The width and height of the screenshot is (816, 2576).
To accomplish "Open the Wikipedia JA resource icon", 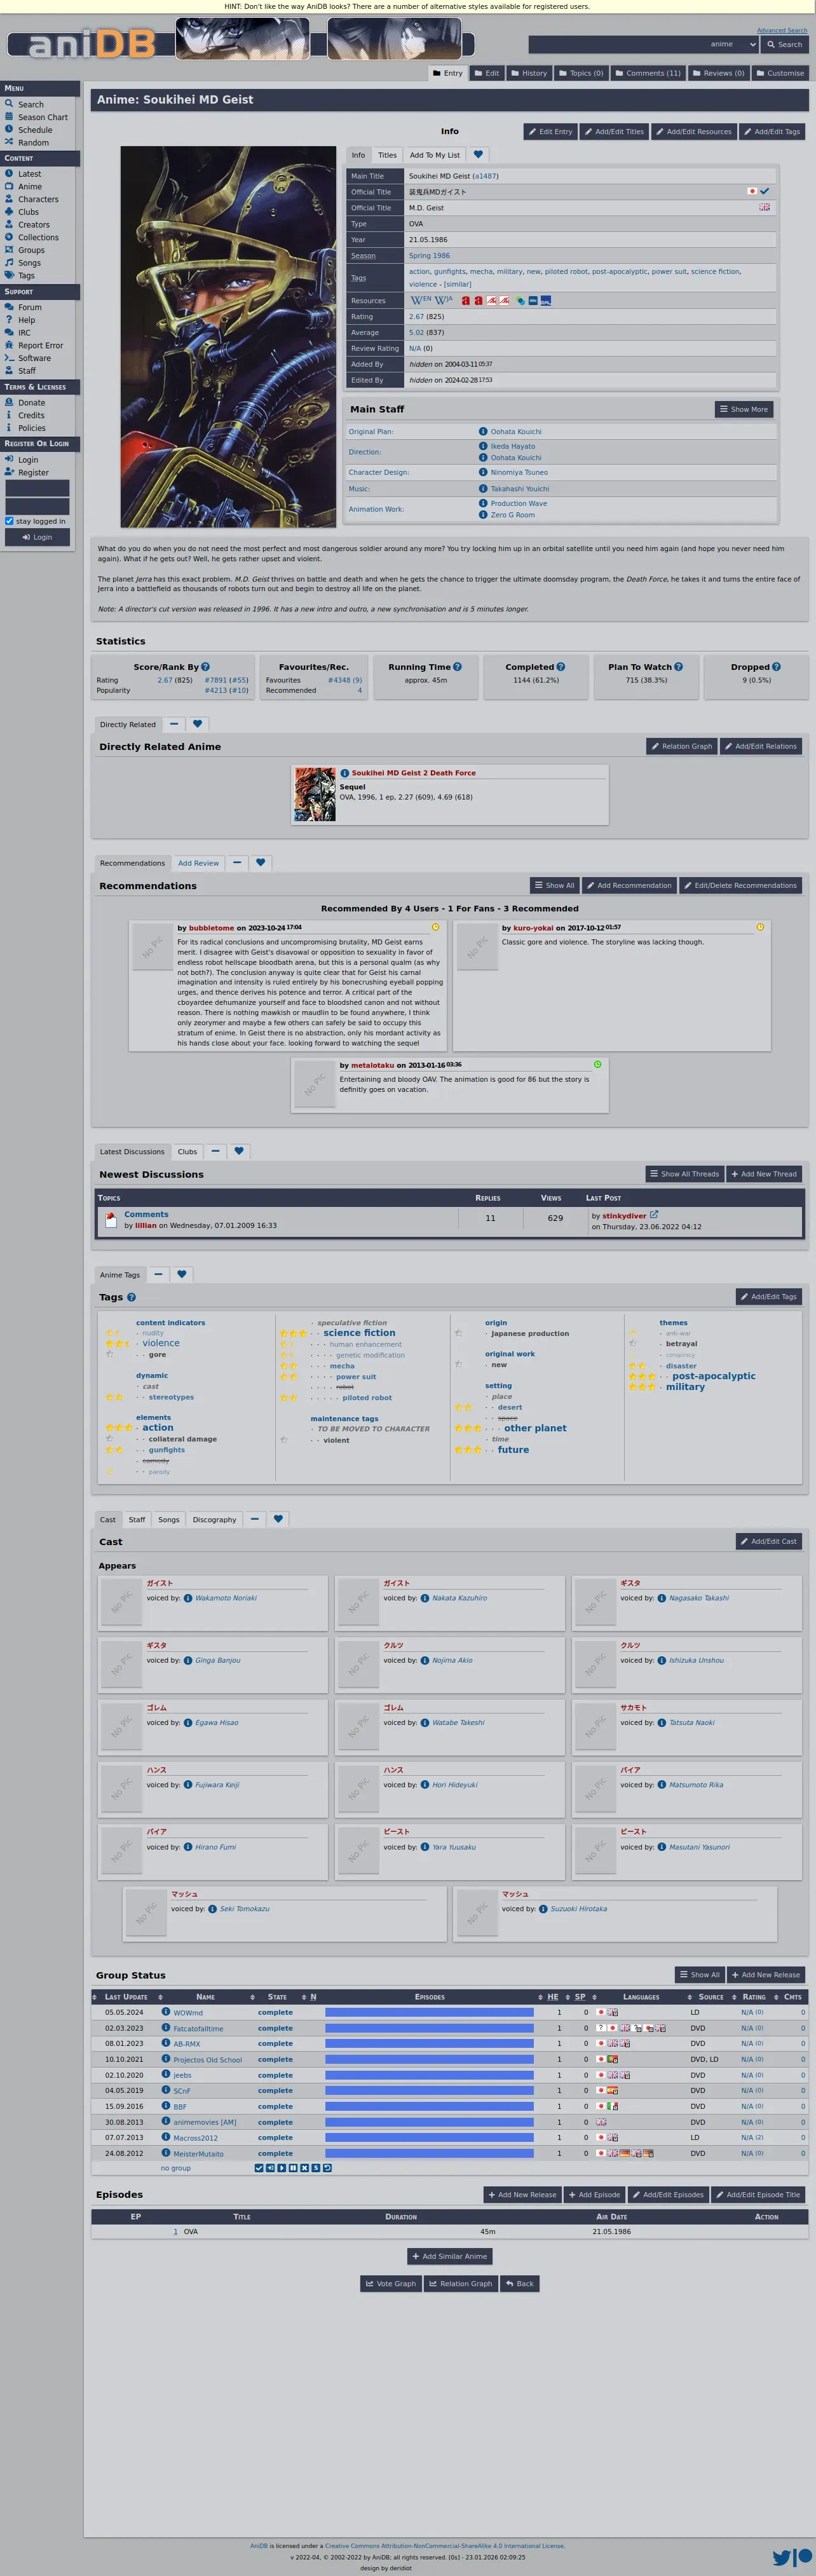I will pyautogui.click(x=443, y=300).
